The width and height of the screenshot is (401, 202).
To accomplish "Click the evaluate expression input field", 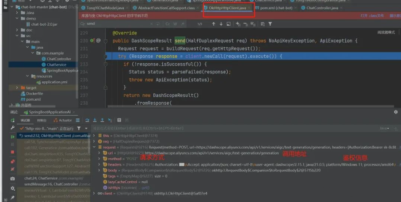I will [235, 128].
